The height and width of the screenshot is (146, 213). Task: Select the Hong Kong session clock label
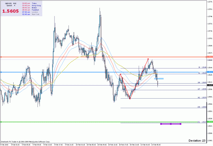click(36, 5)
